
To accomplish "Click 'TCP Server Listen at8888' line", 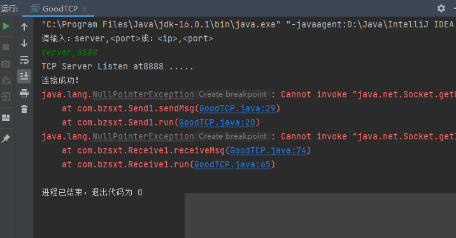I will coord(117,66).
